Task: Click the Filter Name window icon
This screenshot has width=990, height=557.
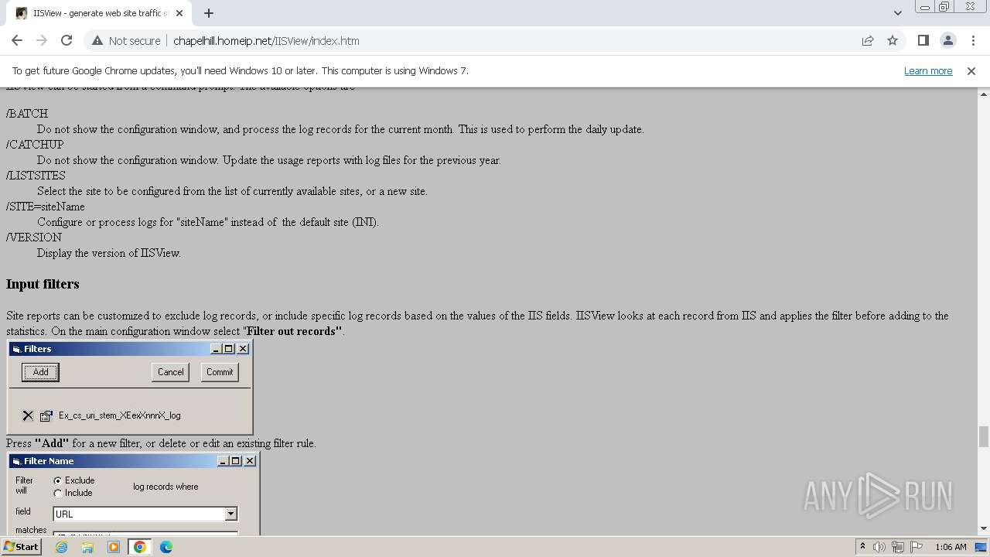Action: pos(16,461)
